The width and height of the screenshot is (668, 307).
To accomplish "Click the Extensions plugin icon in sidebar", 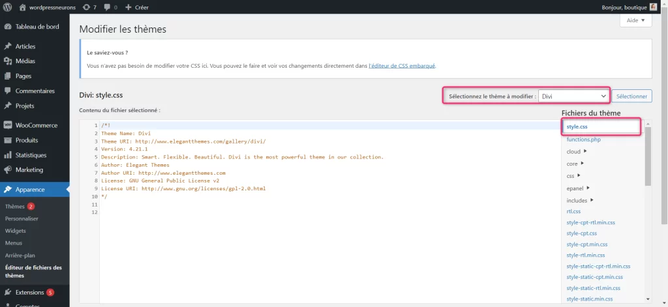I will tap(8, 293).
